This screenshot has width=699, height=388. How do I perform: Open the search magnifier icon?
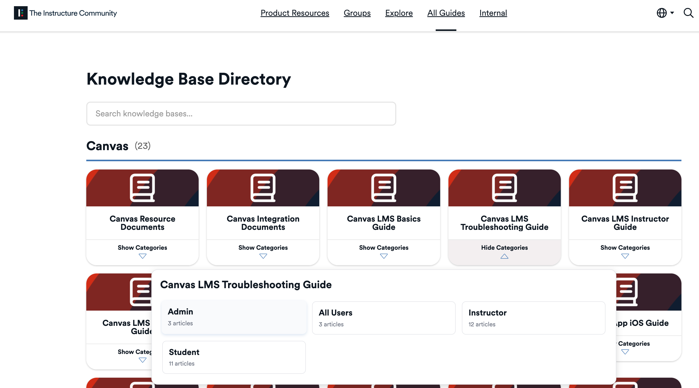point(688,13)
